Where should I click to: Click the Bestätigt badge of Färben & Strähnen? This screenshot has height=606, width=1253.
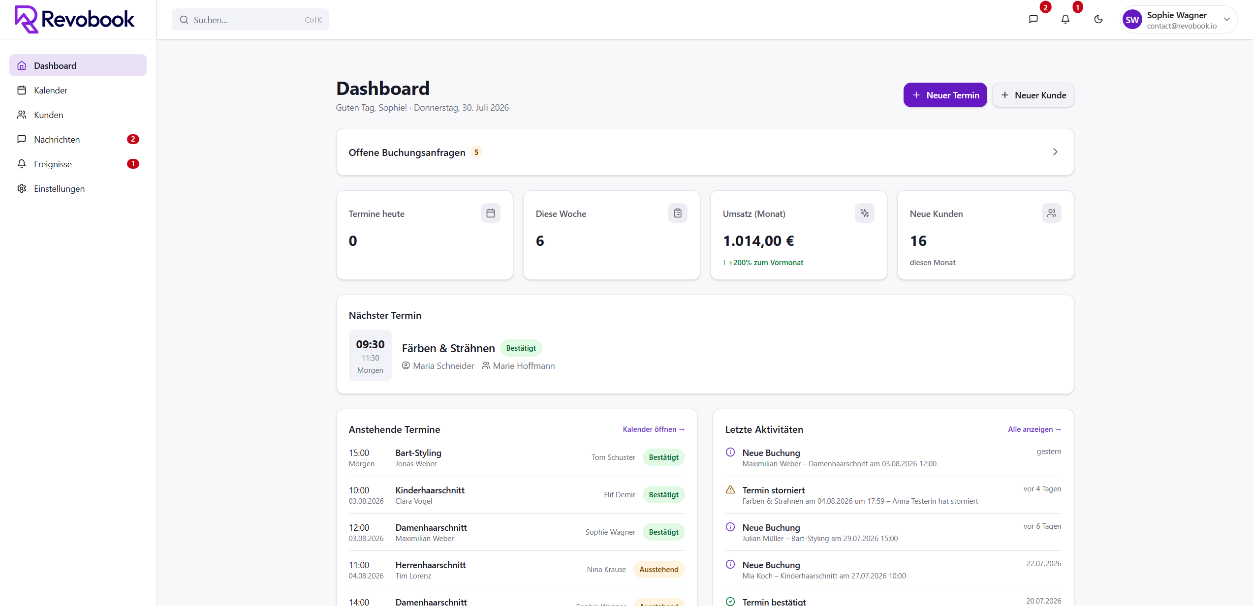[x=521, y=348]
